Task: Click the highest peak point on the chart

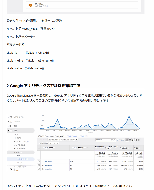Action: coord(129,117)
